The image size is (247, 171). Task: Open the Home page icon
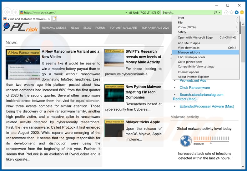226,12
